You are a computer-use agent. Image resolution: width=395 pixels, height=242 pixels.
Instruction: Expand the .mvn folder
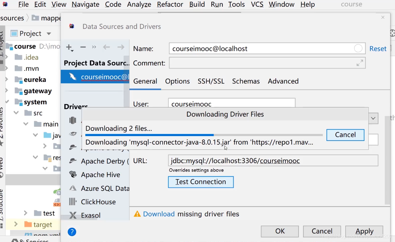click(7, 68)
